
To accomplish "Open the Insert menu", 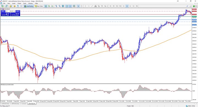I will 14,3.
